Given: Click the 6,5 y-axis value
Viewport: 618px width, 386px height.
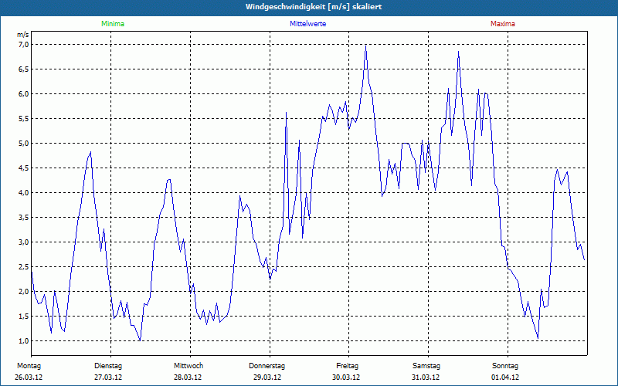Looking at the screenshot, I should pyautogui.click(x=24, y=69).
